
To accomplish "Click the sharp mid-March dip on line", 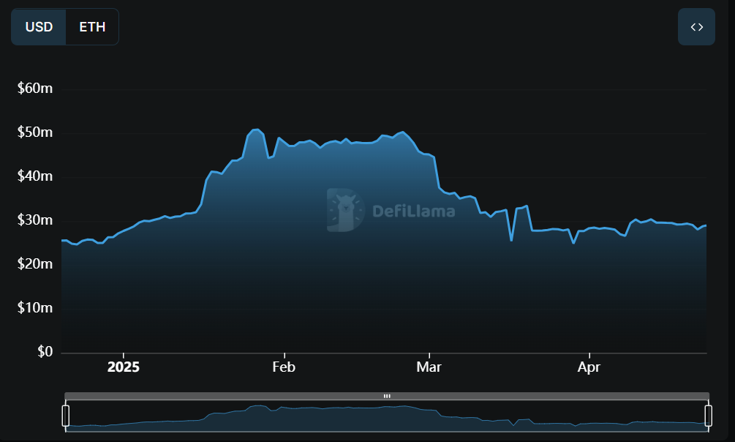I will 511,240.
